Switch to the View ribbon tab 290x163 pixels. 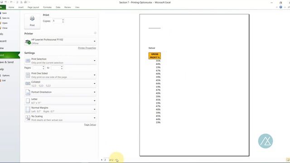click(77, 7)
